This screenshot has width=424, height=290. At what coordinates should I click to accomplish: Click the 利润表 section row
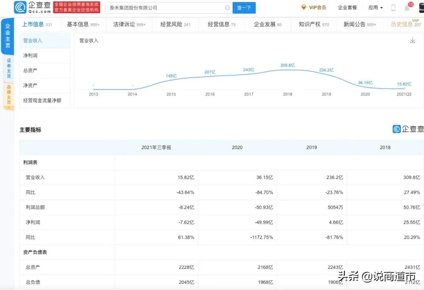pos(222,162)
